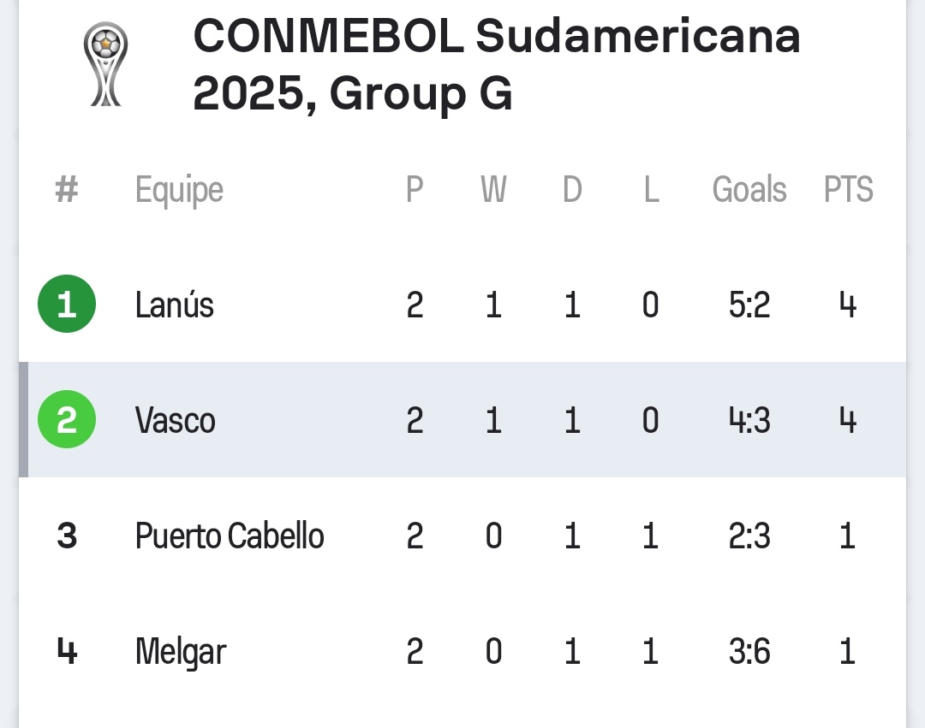Click the position 3 rank number
The width and height of the screenshot is (925, 728).
67,536
